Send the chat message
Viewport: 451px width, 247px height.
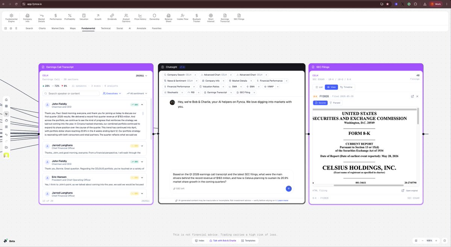point(289,189)
